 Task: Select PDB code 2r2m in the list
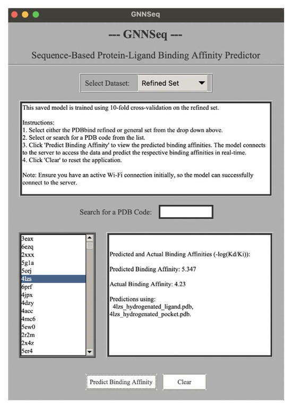pos(53,335)
